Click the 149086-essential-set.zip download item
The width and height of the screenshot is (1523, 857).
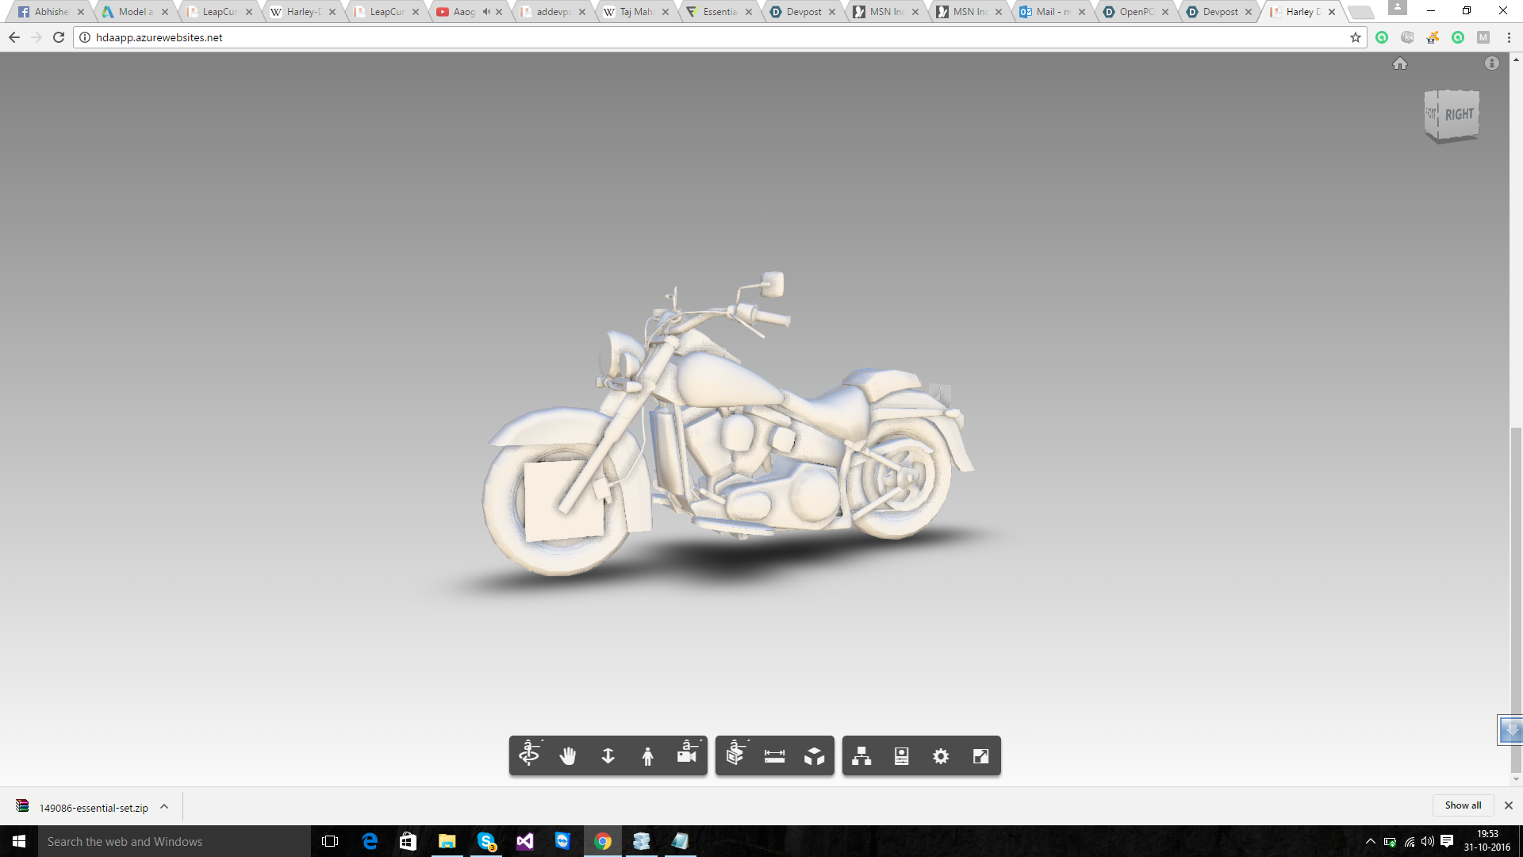point(94,807)
